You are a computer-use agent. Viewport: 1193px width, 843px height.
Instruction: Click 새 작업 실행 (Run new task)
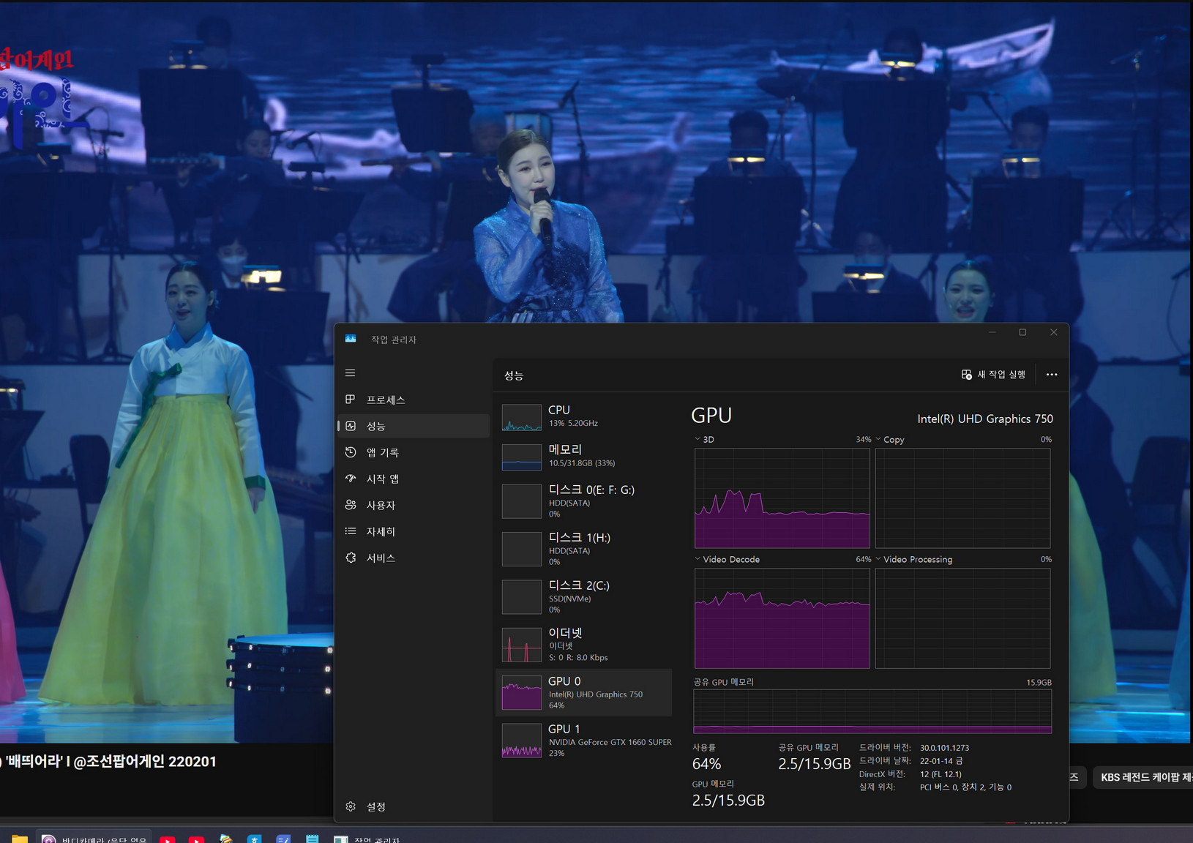coord(993,375)
